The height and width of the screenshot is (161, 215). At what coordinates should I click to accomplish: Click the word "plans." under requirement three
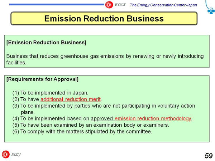pos(28,112)
